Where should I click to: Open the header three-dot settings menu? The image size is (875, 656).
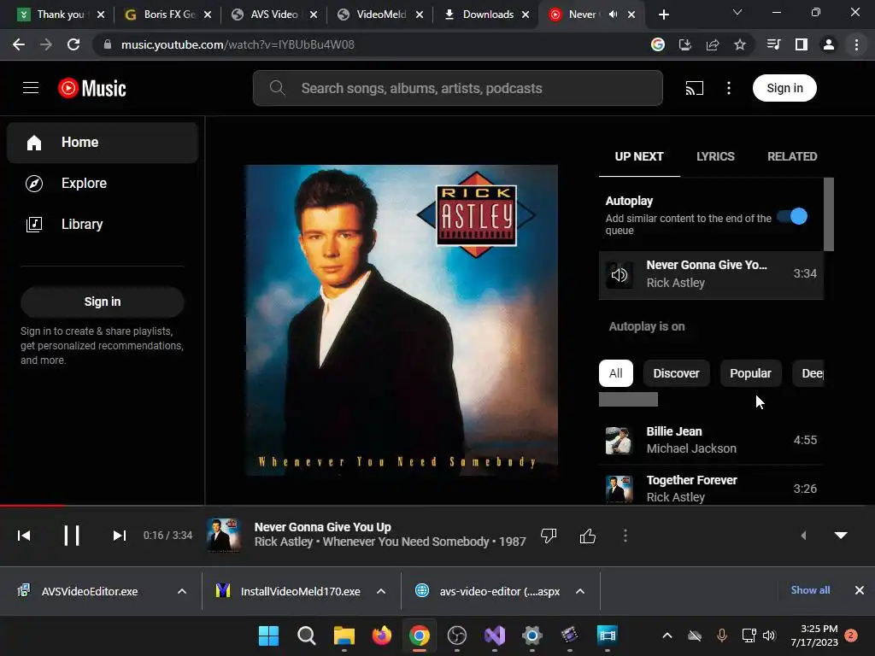click(x=729, y=88)
